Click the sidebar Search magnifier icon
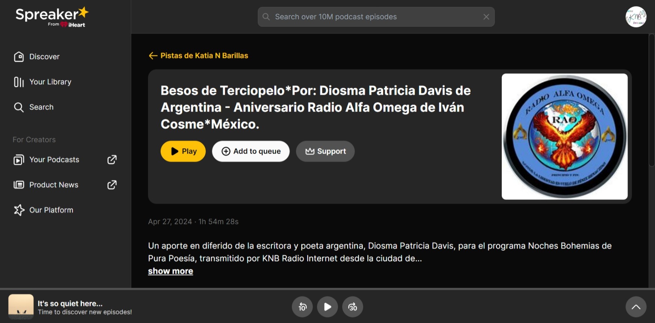Image resolution: width=655 pixels, height=323 pixels. (19, 107)
